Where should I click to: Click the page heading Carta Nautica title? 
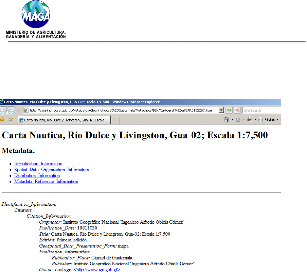point(135,135)
